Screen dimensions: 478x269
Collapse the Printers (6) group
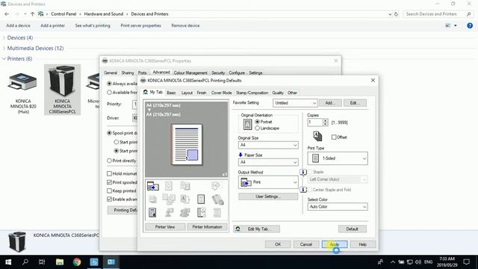[4, 58]
